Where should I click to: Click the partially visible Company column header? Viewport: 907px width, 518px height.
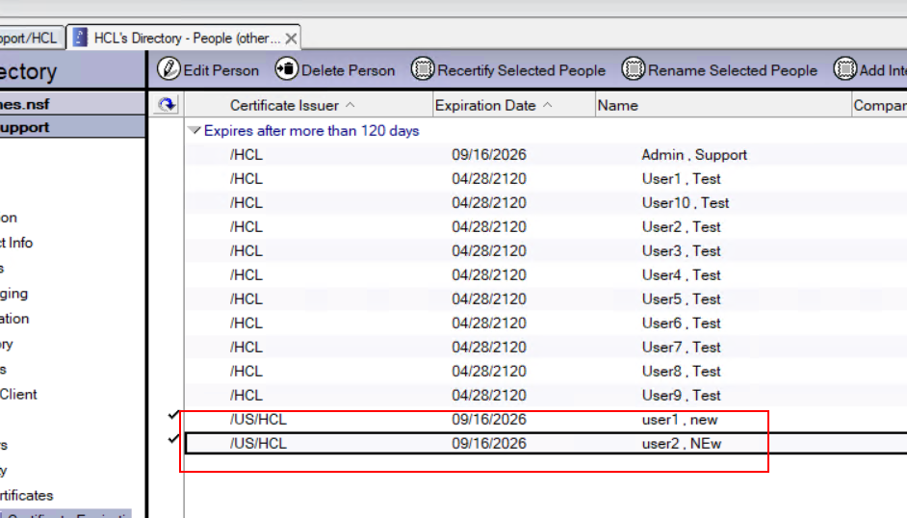(880, 105)
